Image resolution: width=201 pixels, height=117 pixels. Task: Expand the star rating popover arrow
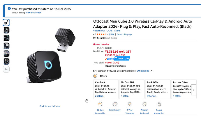pyautogui.click(x=107, y=34)
